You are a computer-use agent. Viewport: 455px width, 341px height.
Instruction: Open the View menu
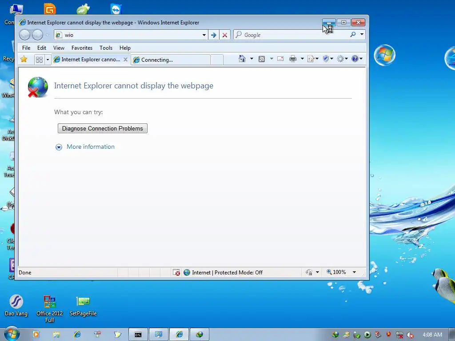(59, 48)
